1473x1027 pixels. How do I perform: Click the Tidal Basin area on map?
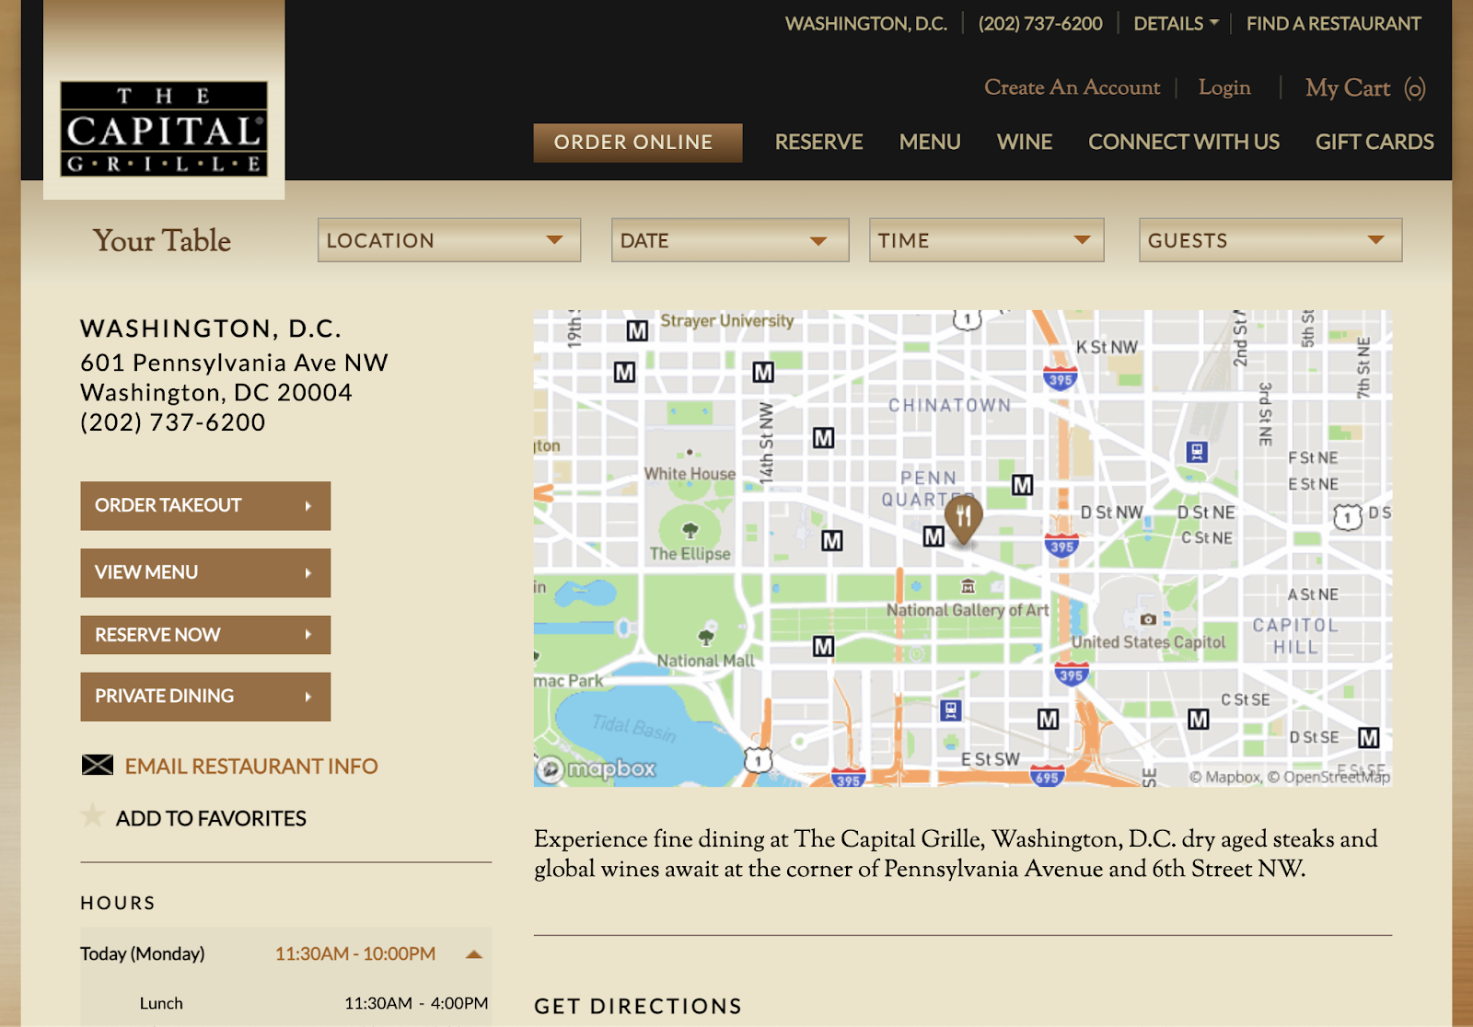[x=634, y=728]
